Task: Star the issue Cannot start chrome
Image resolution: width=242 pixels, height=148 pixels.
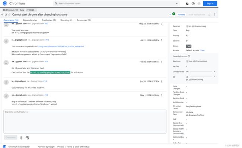Action: (x=9, y=14)
